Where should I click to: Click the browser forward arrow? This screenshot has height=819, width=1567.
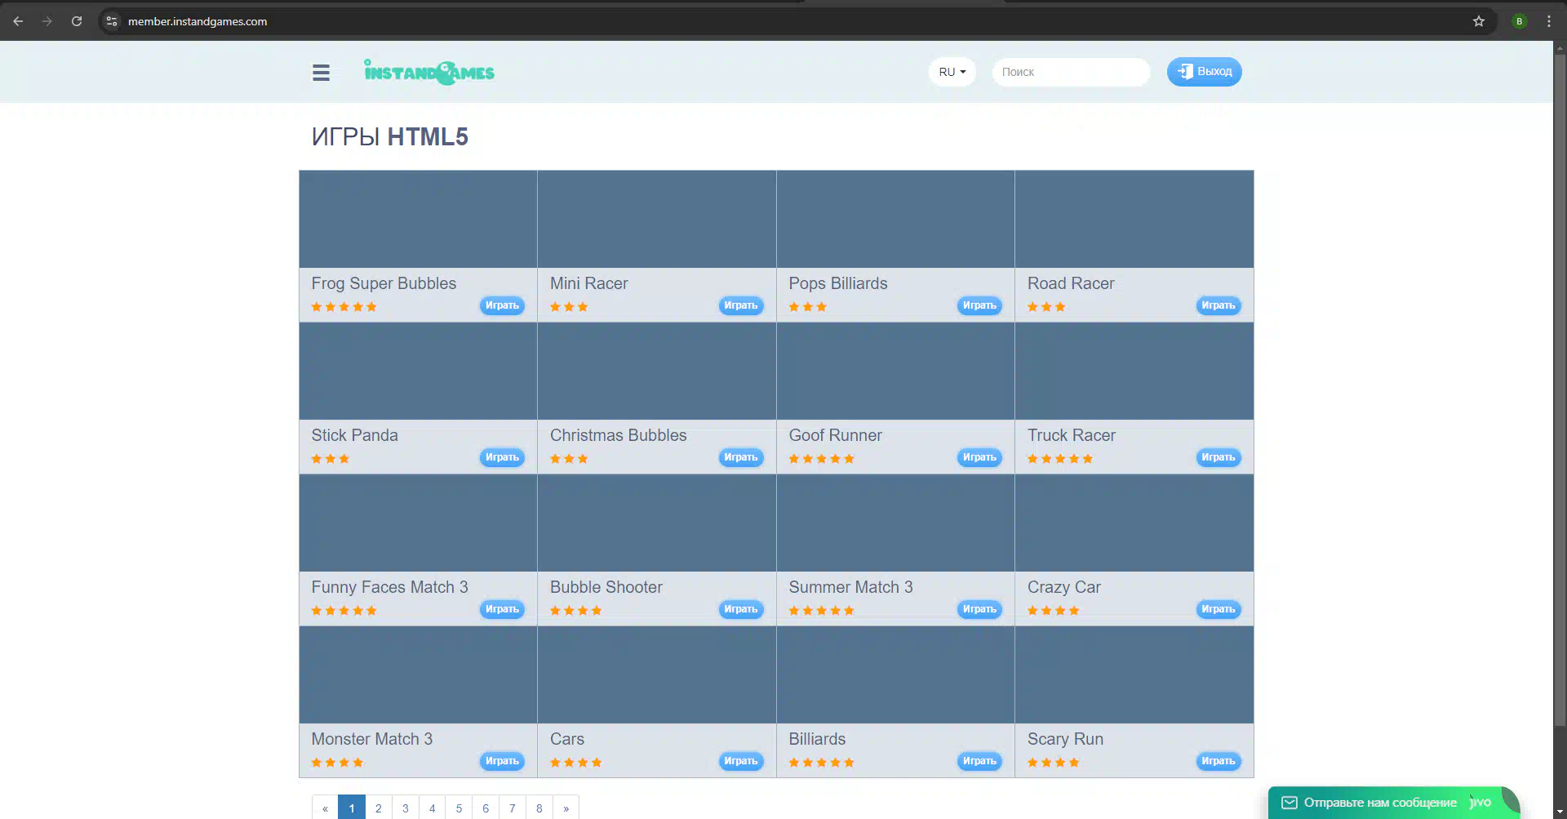pos(47,21)
